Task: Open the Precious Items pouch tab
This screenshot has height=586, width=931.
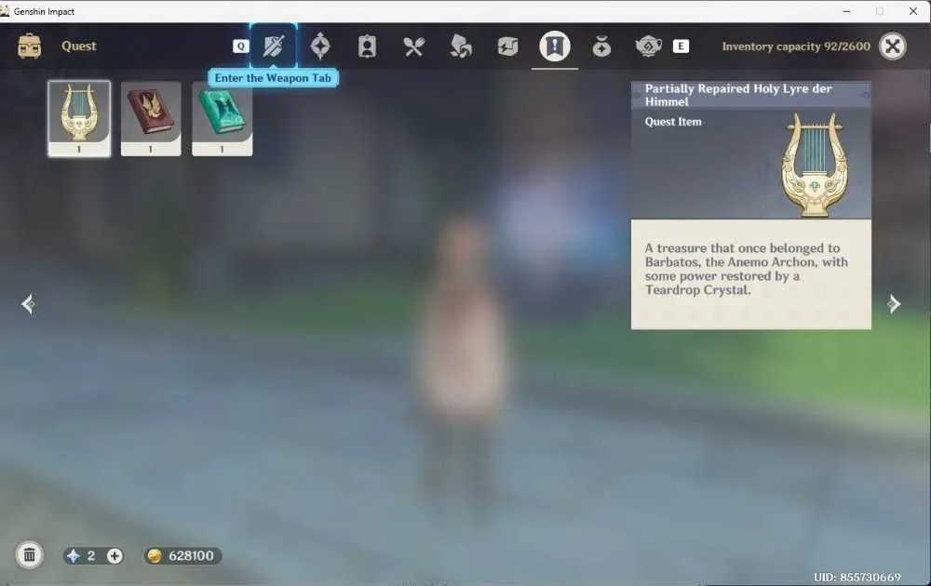Action: pyautogui.click(x=601, y=47)
